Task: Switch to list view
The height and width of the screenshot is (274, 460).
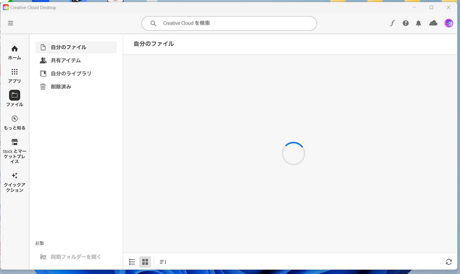Action: click(x=132, y=262)
